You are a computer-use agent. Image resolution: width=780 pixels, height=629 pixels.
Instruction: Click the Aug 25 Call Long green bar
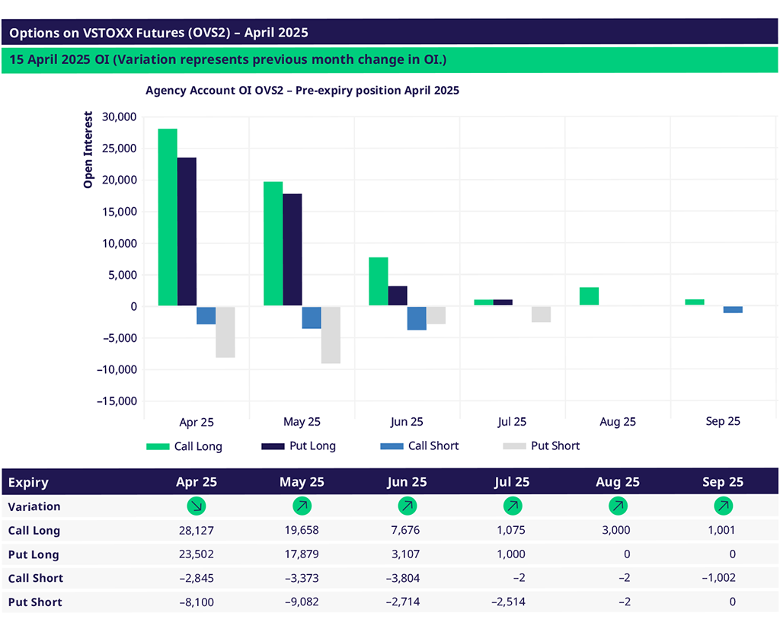589,296
